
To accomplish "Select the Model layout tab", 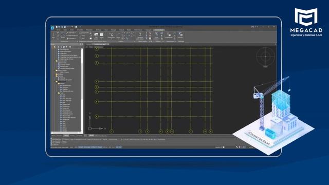I will (92, 136).
